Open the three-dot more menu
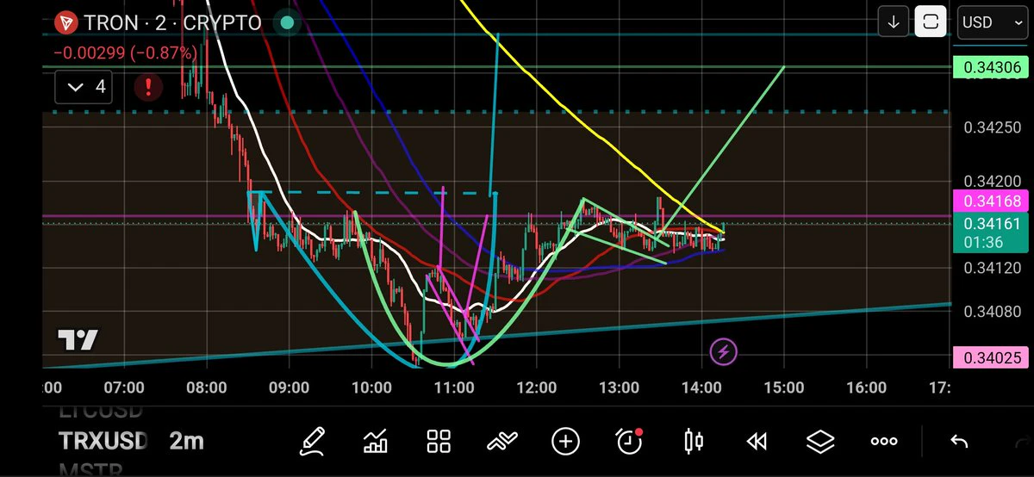Image resolution: width=1034 pixels, height=477 pixels. pyautogui.click(x=884, y=442)
